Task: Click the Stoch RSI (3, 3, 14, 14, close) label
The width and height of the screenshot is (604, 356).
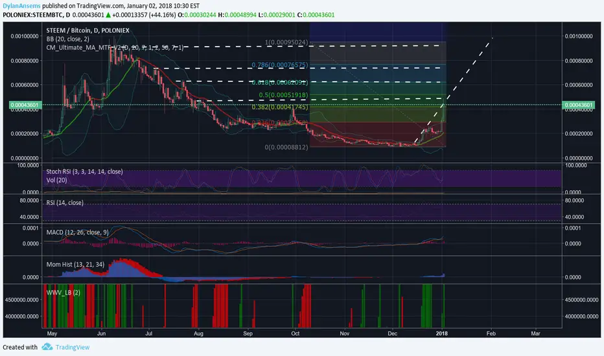Action: [x=84, y=172]
